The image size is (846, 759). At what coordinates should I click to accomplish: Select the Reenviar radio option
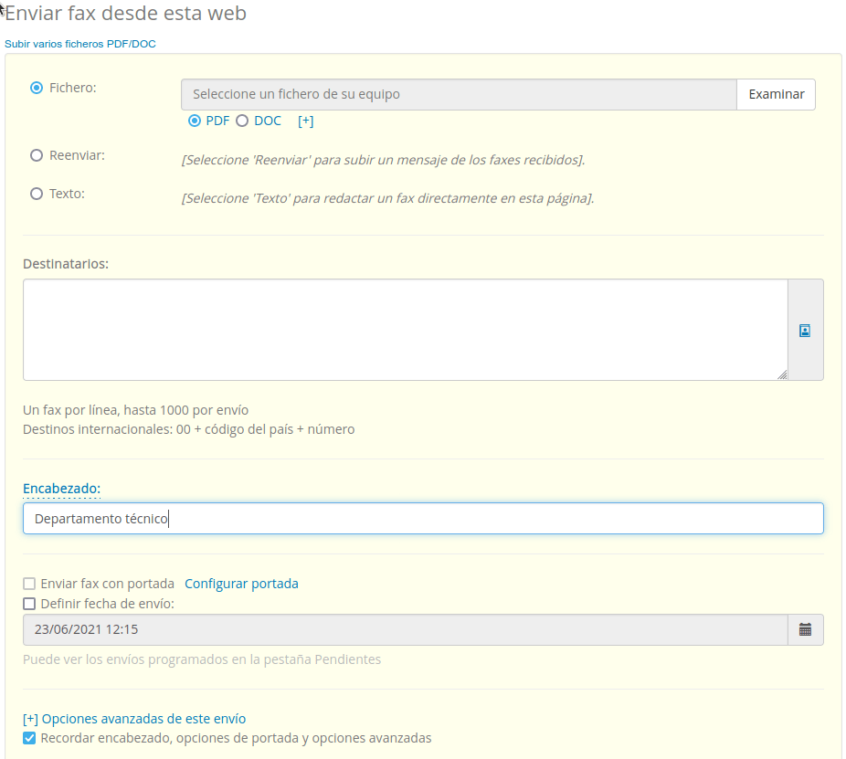pos(37,155)
